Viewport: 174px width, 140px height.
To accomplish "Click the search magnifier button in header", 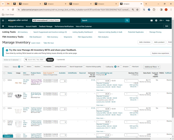I will [127, 20].
